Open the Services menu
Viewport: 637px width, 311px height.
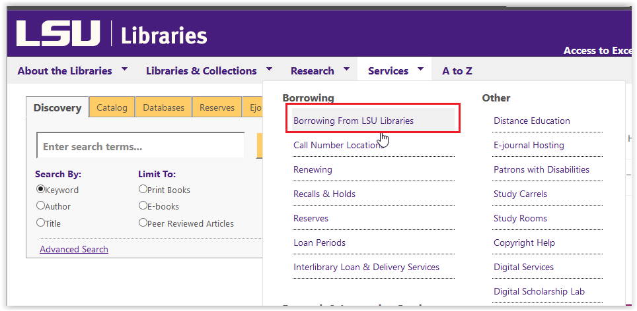coord(388,71)
